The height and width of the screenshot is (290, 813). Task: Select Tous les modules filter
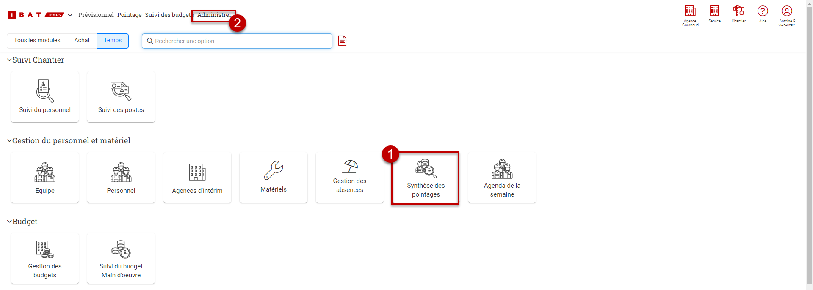37,41
